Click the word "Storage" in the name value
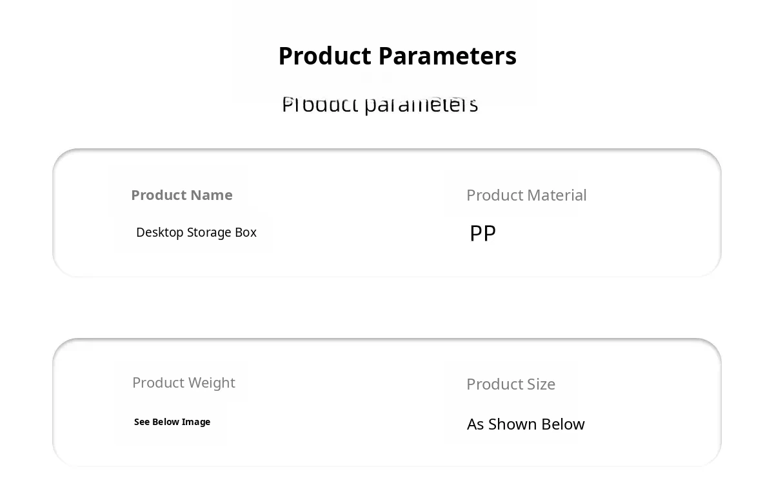 coord(209,232)
